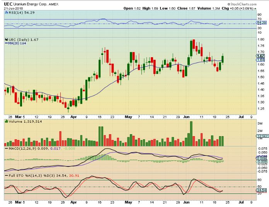Click the May label on price panel date axis

tap(128, 117)
